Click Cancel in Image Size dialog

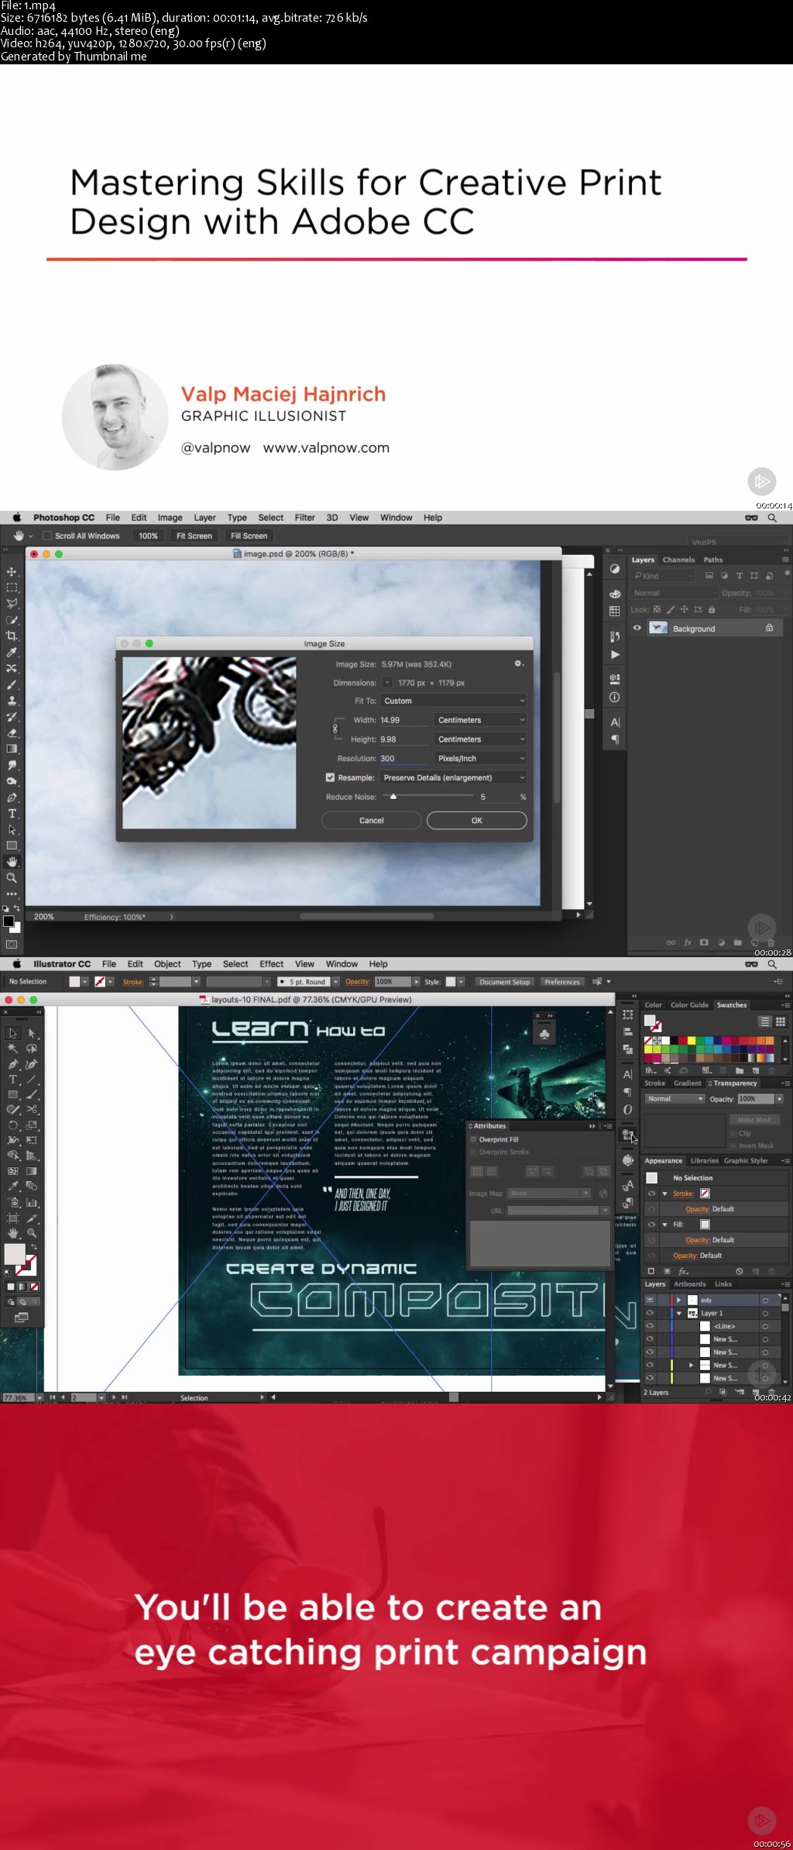(372, 820)
